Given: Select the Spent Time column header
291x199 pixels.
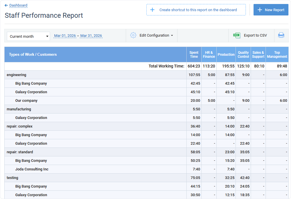Looking at the screenshot, I should 194,54.
